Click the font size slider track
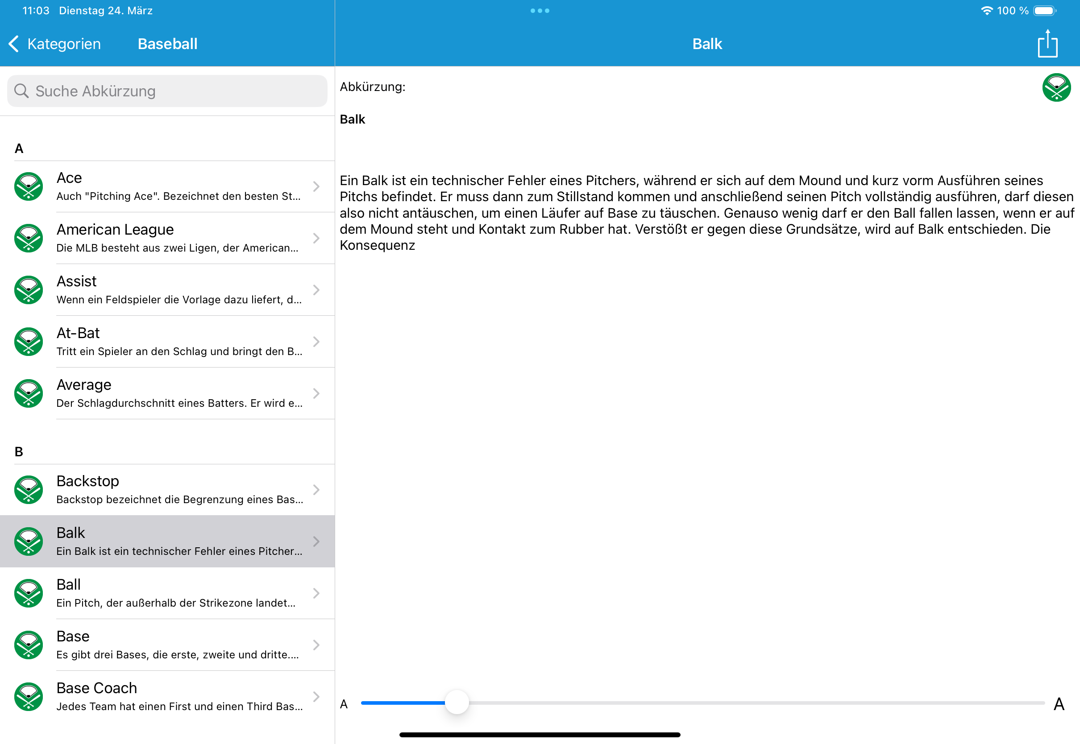Viewport: 1080px width, 744px height. click(746, 703)
